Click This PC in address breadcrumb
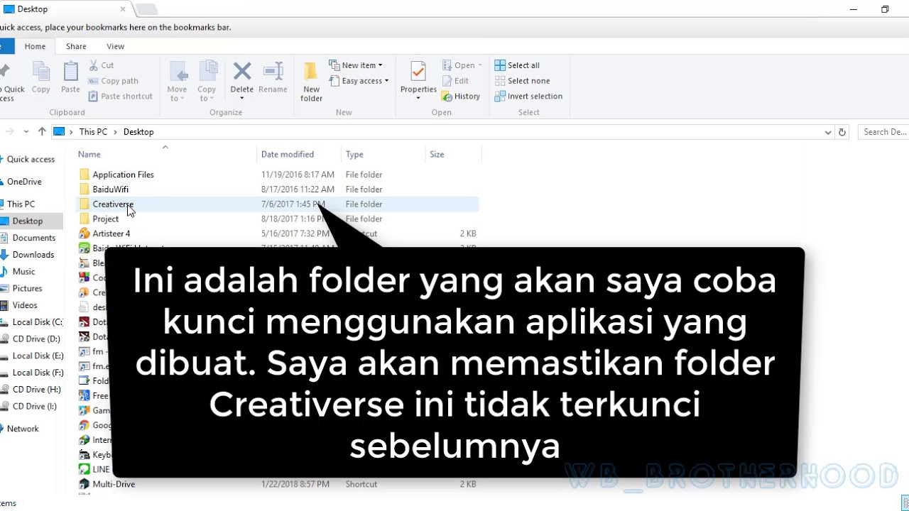Image resolution: width=909 pixels, height=511 pixels. click(x=93, y=132)
